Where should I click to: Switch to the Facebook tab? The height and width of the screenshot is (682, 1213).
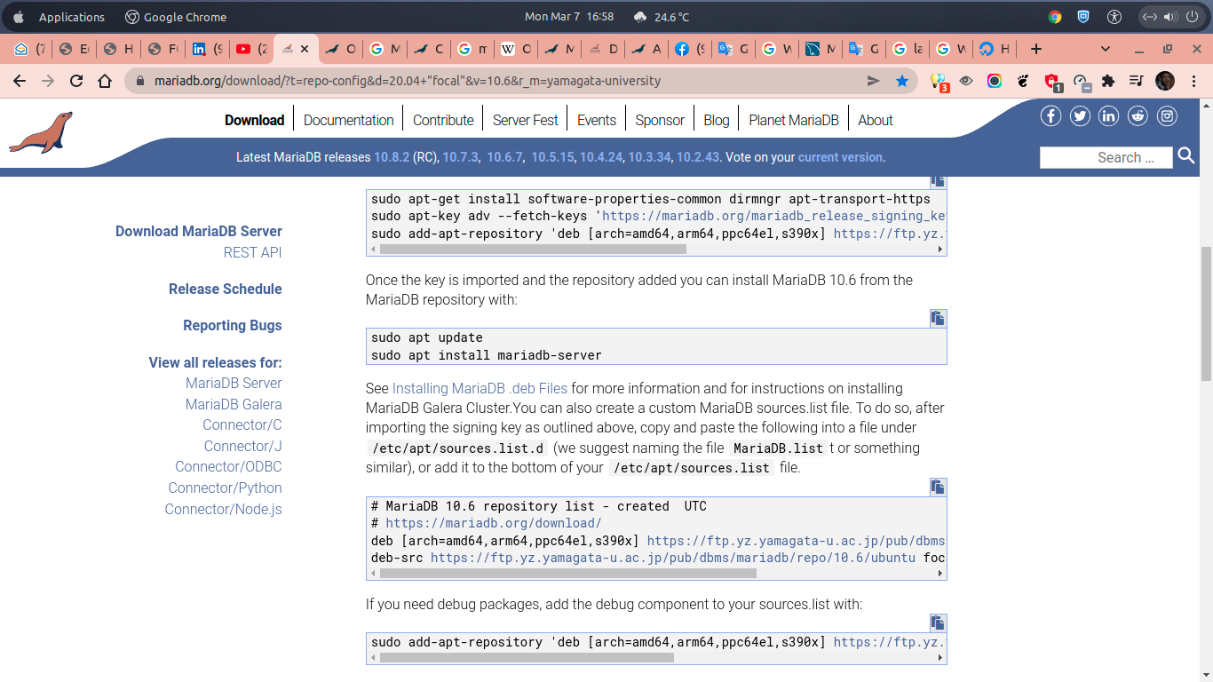[x=690, y=49]
